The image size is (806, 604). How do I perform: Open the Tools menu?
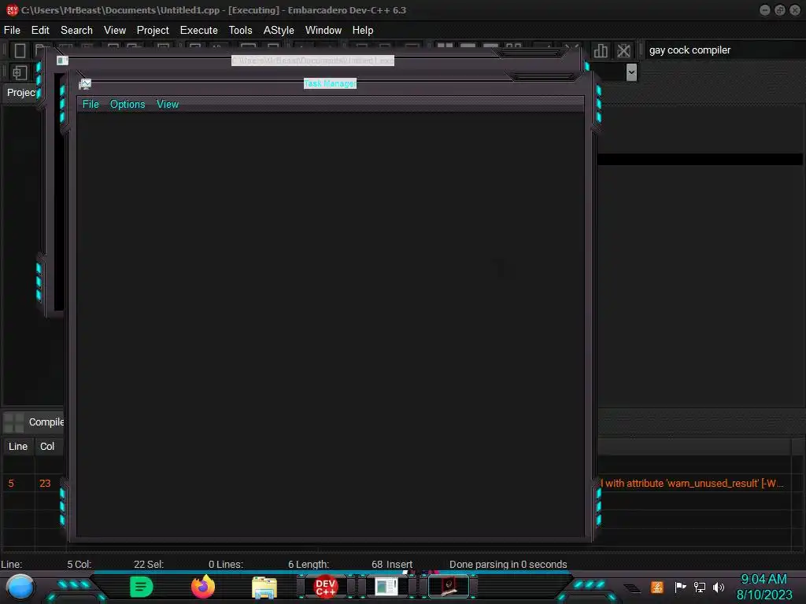point(241,31)
